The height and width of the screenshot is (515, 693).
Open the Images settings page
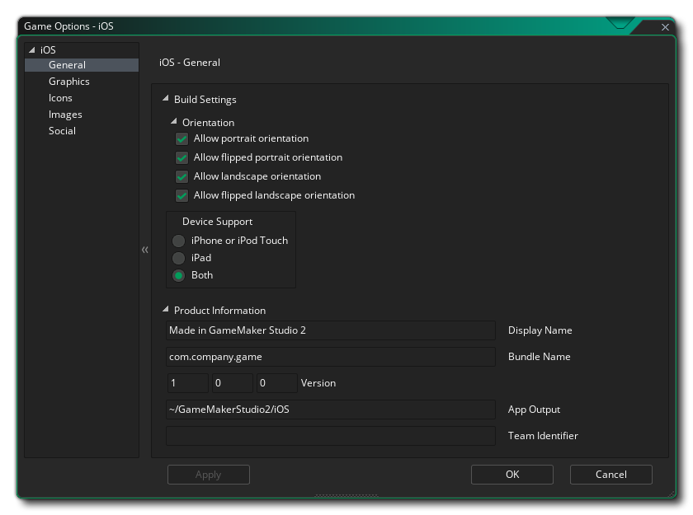(65, 115)
